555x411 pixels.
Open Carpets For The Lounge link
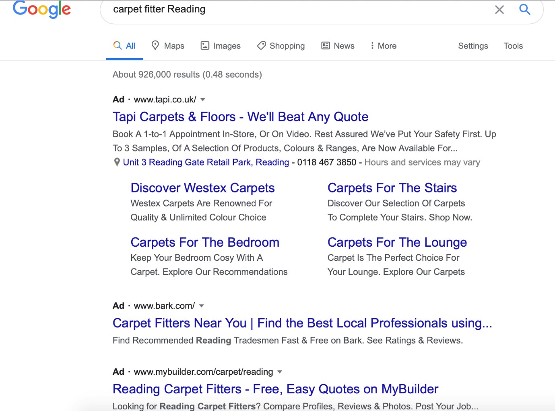(x=397, y=243)
